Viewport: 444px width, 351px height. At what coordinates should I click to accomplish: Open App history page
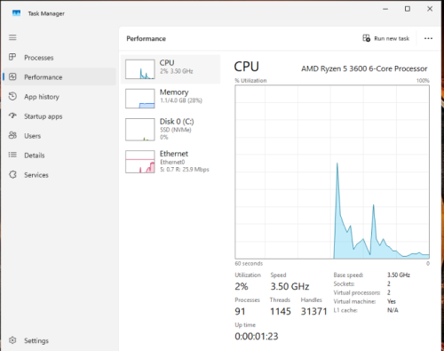[42, 97]
